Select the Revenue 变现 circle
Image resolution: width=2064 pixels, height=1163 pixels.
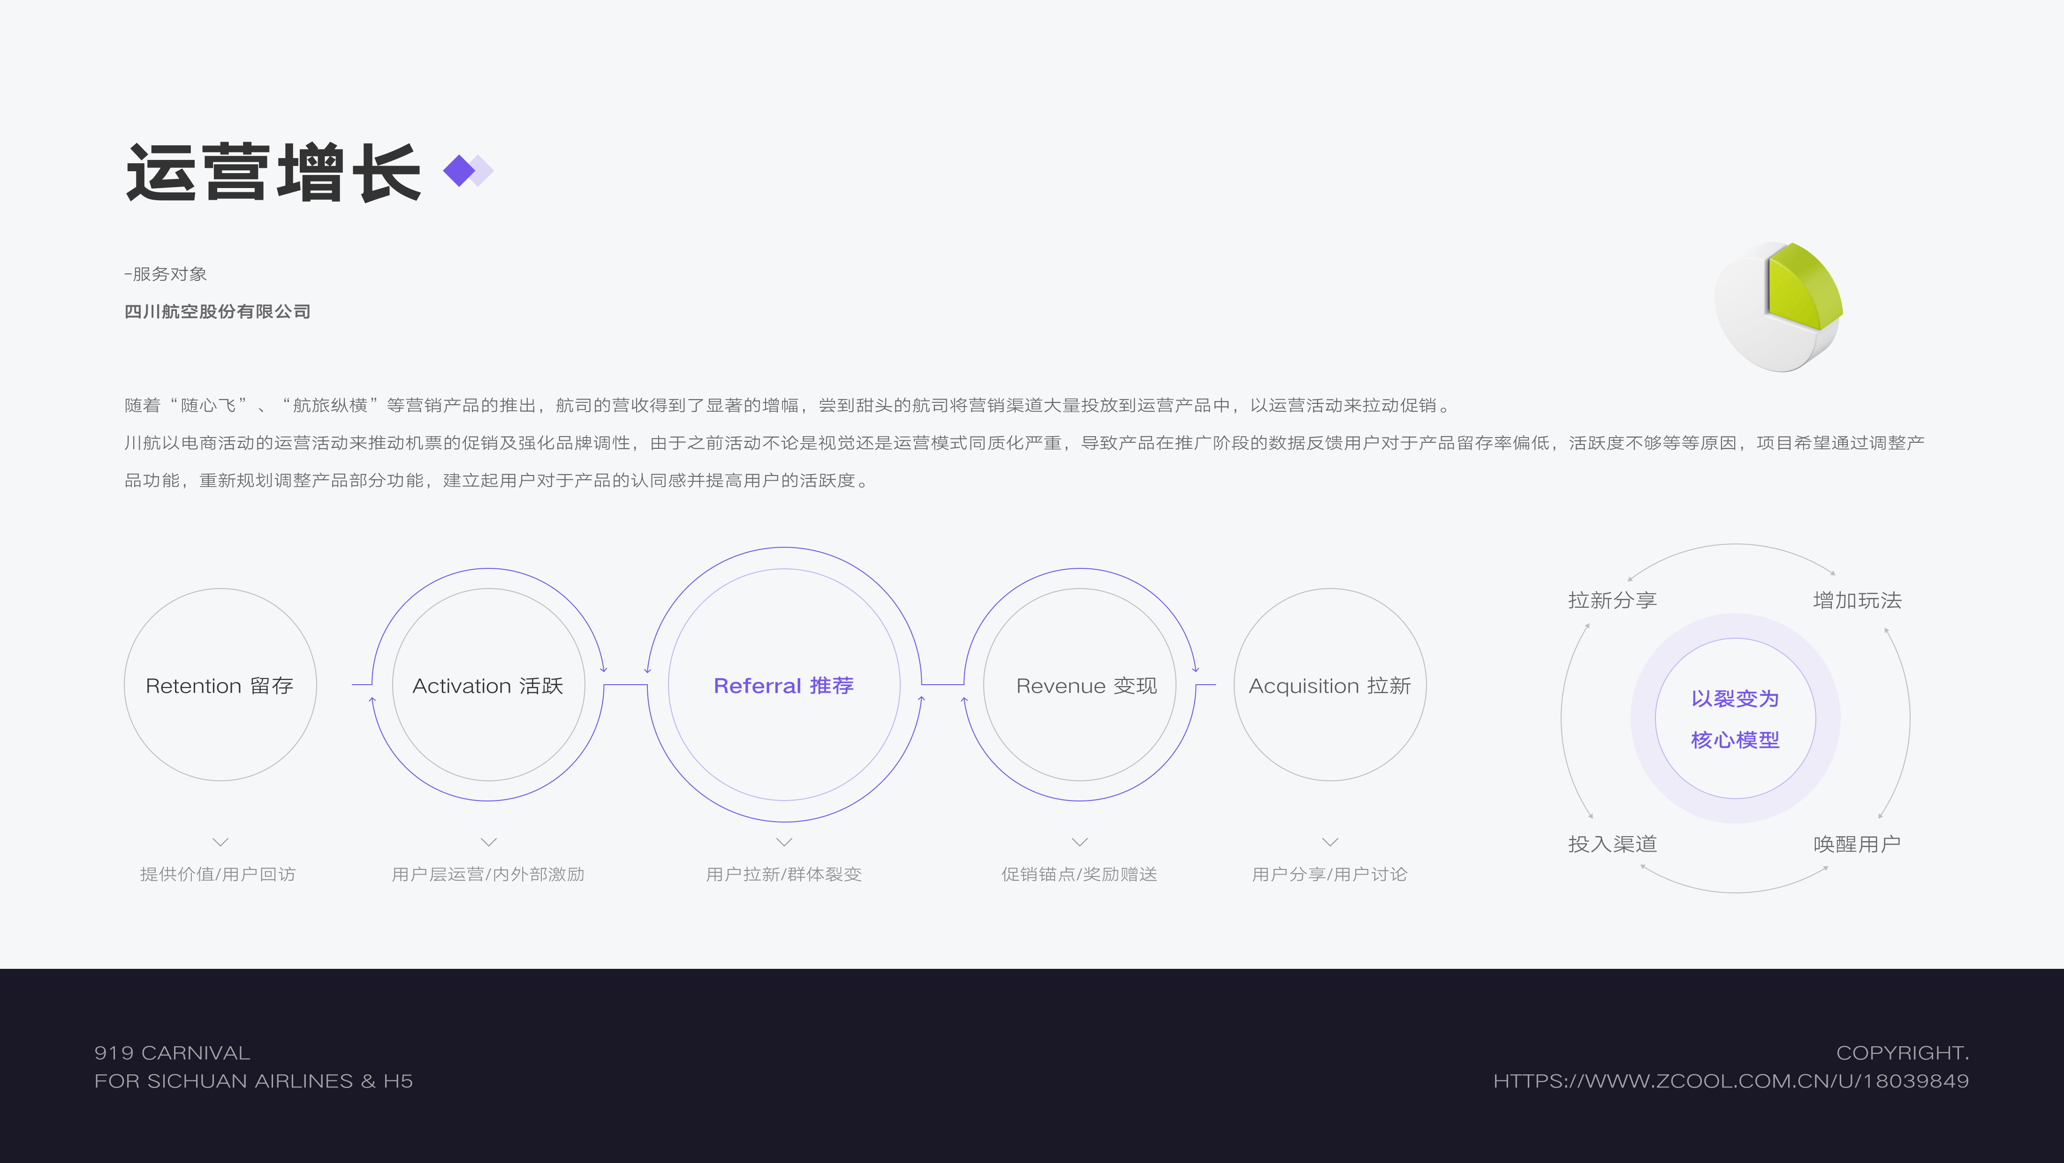1080,685
